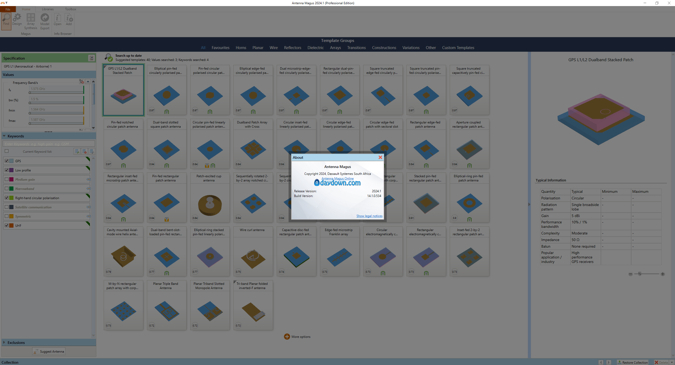
Task: Click the preview zoom slider handle
Action: [x=640, y=274]
